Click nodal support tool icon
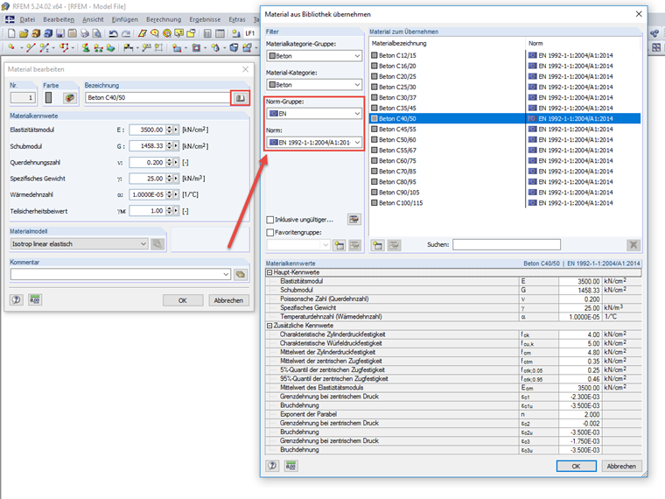 point(86,47)
